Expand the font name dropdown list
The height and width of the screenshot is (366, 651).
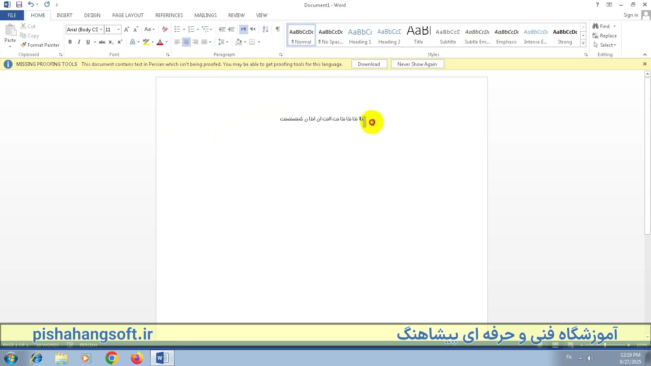(x=101, y=29)
